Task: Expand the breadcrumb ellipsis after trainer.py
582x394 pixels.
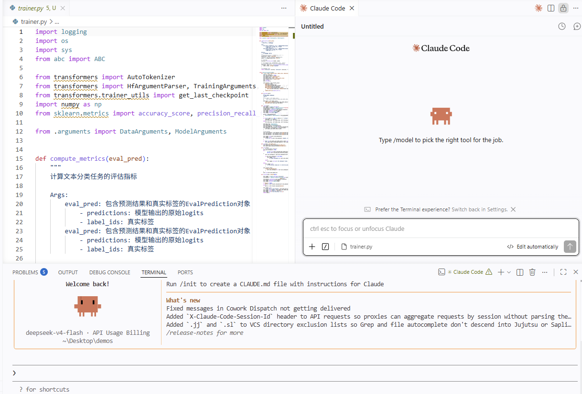Action: pyautogui.click(x=57, y=21)
